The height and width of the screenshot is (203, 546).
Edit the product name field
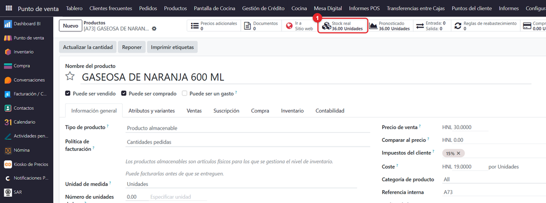coord(306,78)
